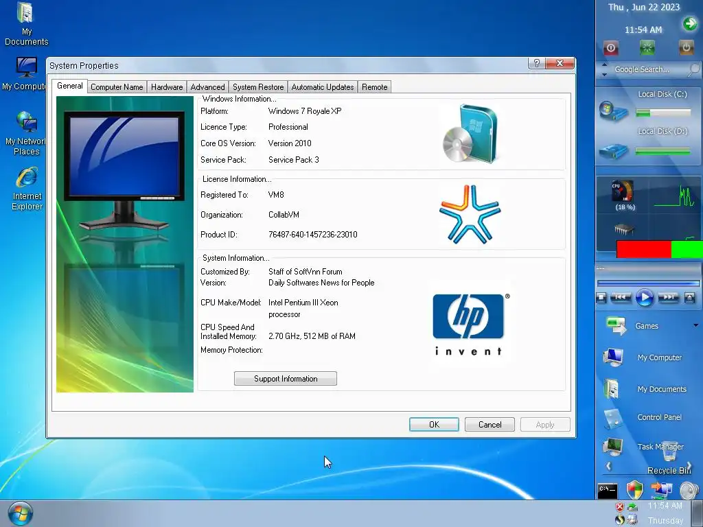Image resolution: width=703 pixels, height=527 pixels.
Task: Click the green standby icon in the sidebar
Action: point(647,47)
